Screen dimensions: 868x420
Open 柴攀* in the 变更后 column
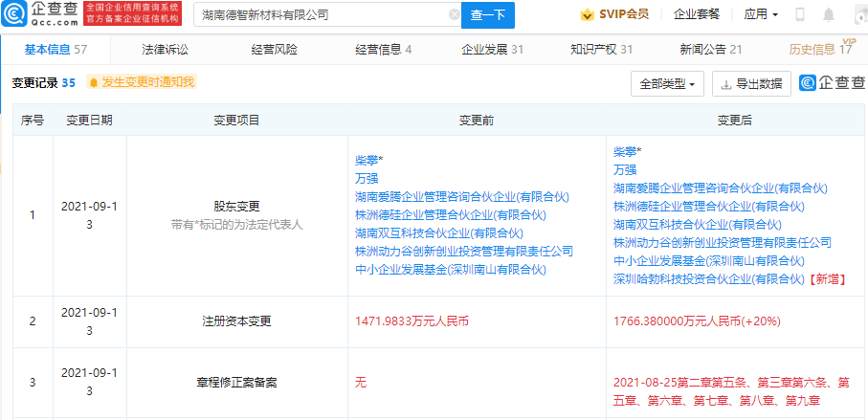[627, 152]
